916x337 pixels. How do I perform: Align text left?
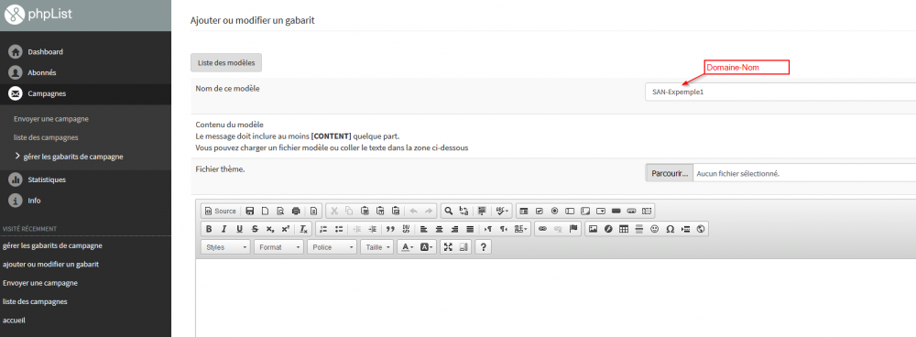click(x=423, y=229)
